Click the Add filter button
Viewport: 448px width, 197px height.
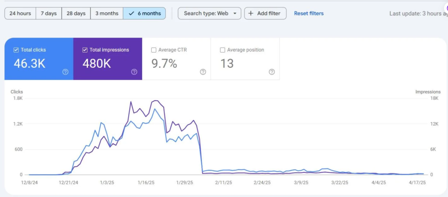[x=265, y=14]
